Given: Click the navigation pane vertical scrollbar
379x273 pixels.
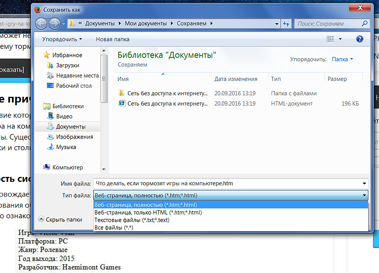Looking at the screenshot, I should pos(104,80).
